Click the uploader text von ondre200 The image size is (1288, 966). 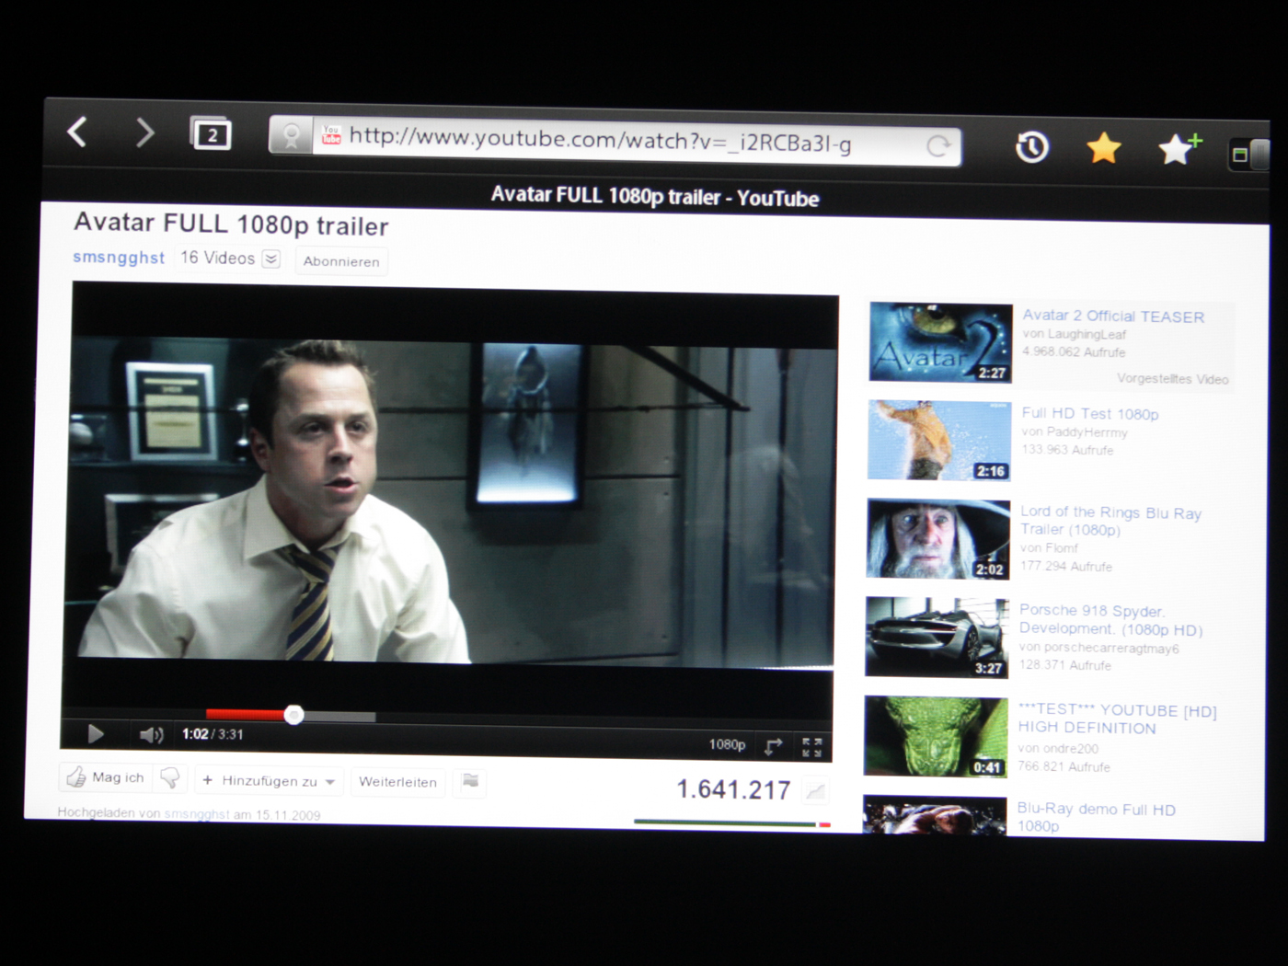[1058, 749]
